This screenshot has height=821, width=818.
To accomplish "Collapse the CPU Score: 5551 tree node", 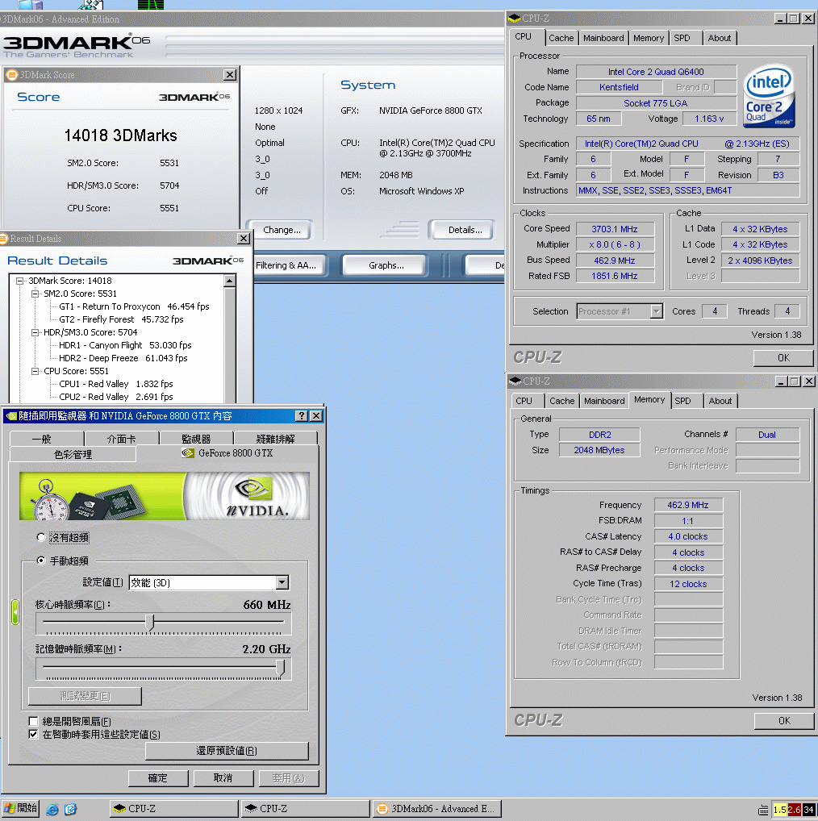I will click(x=35, y=371).
